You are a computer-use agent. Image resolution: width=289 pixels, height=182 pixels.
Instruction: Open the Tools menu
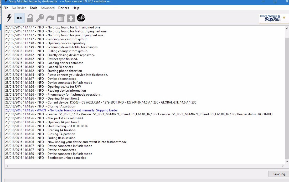coord(33,8)
